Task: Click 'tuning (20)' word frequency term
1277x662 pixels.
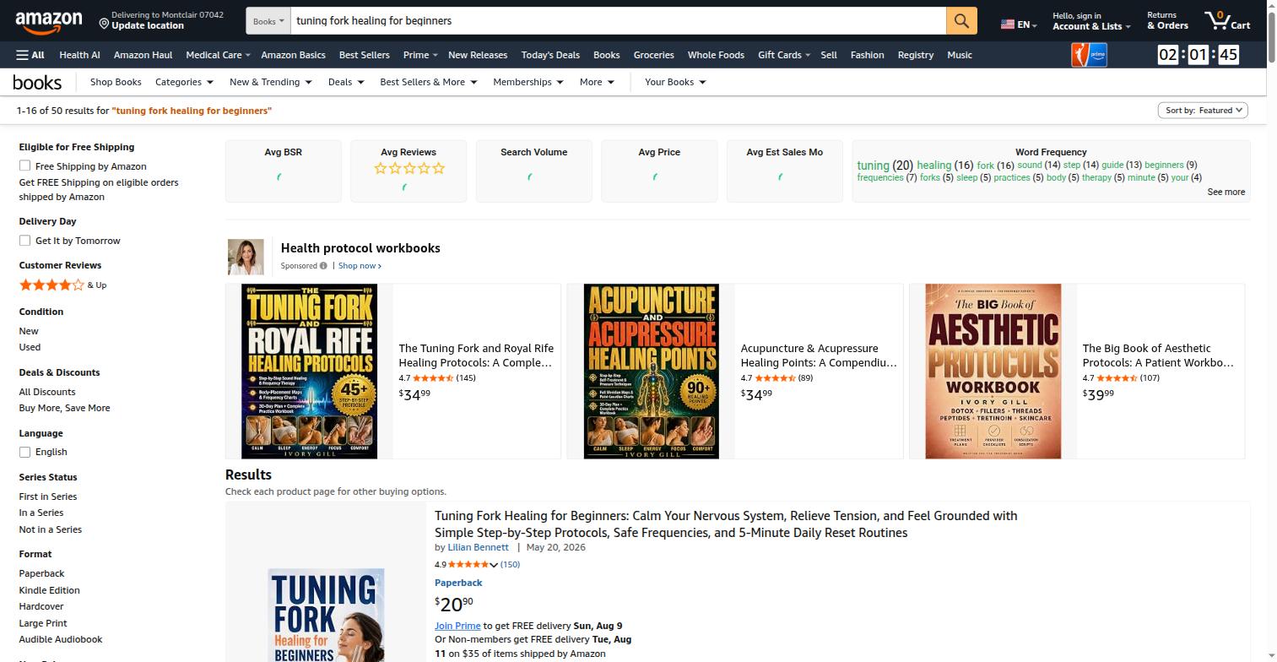Action: tap(885, 165)
